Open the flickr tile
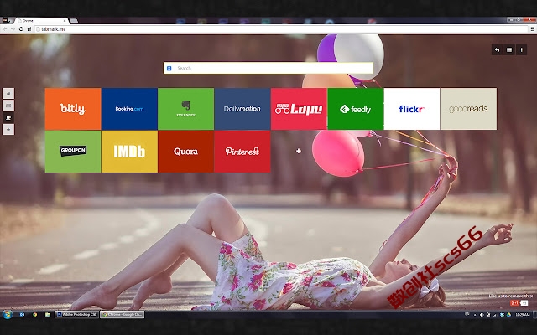This screenshot has height=335, width=537. click(412, 109)
